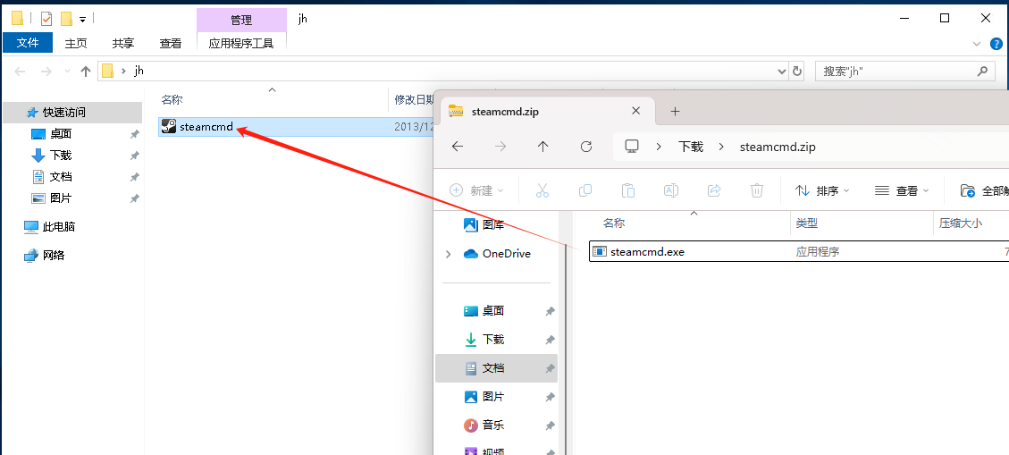
Task: Switch to the 查看 ribbon tab
Action: (171, 43)
